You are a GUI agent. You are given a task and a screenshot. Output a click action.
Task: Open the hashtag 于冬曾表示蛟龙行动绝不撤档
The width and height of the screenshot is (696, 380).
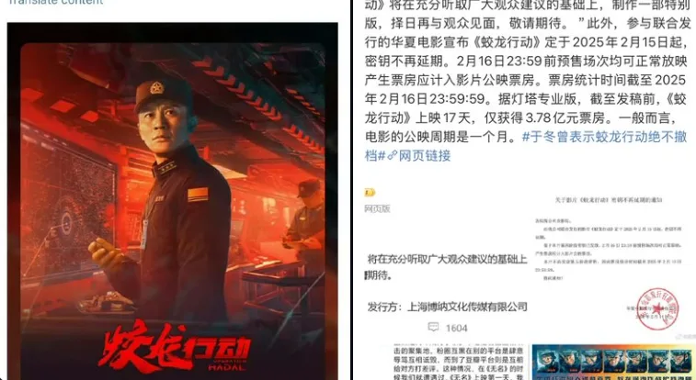(526, 146)
